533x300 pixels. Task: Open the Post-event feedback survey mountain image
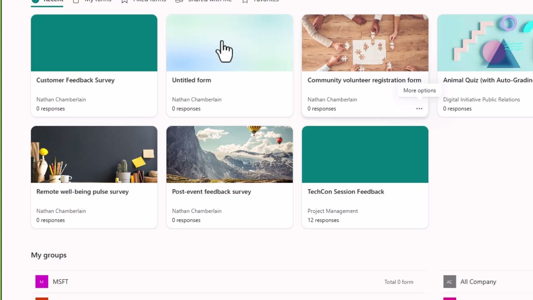[x=229, y=155]
